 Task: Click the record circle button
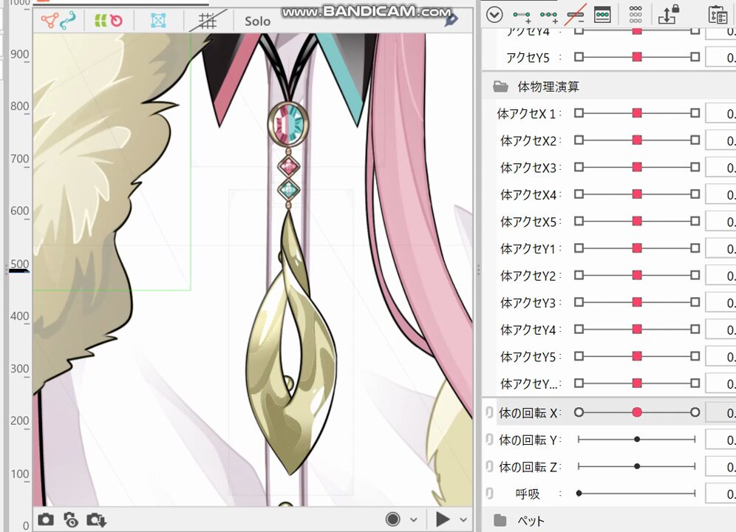coord(393,519)
